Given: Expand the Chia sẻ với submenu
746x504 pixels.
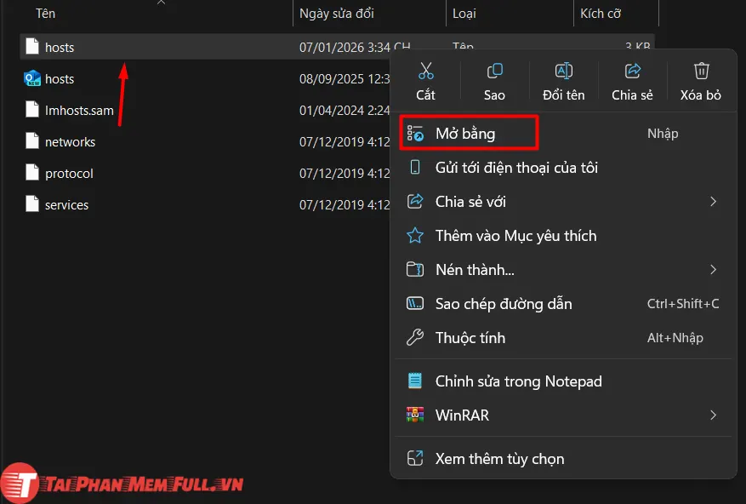Looking at the screenshot, I should tap(713, 202).
